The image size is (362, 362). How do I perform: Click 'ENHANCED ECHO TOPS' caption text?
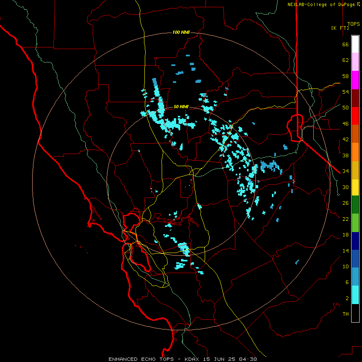point(141,359)
